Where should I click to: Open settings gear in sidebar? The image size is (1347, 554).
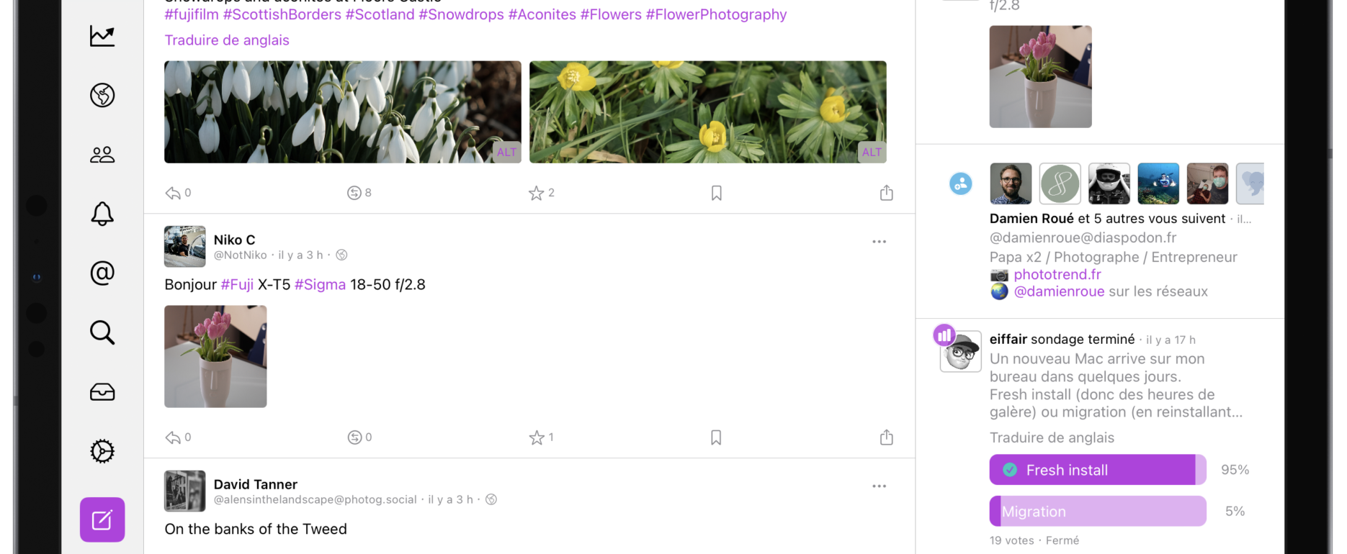pos(102,451)
